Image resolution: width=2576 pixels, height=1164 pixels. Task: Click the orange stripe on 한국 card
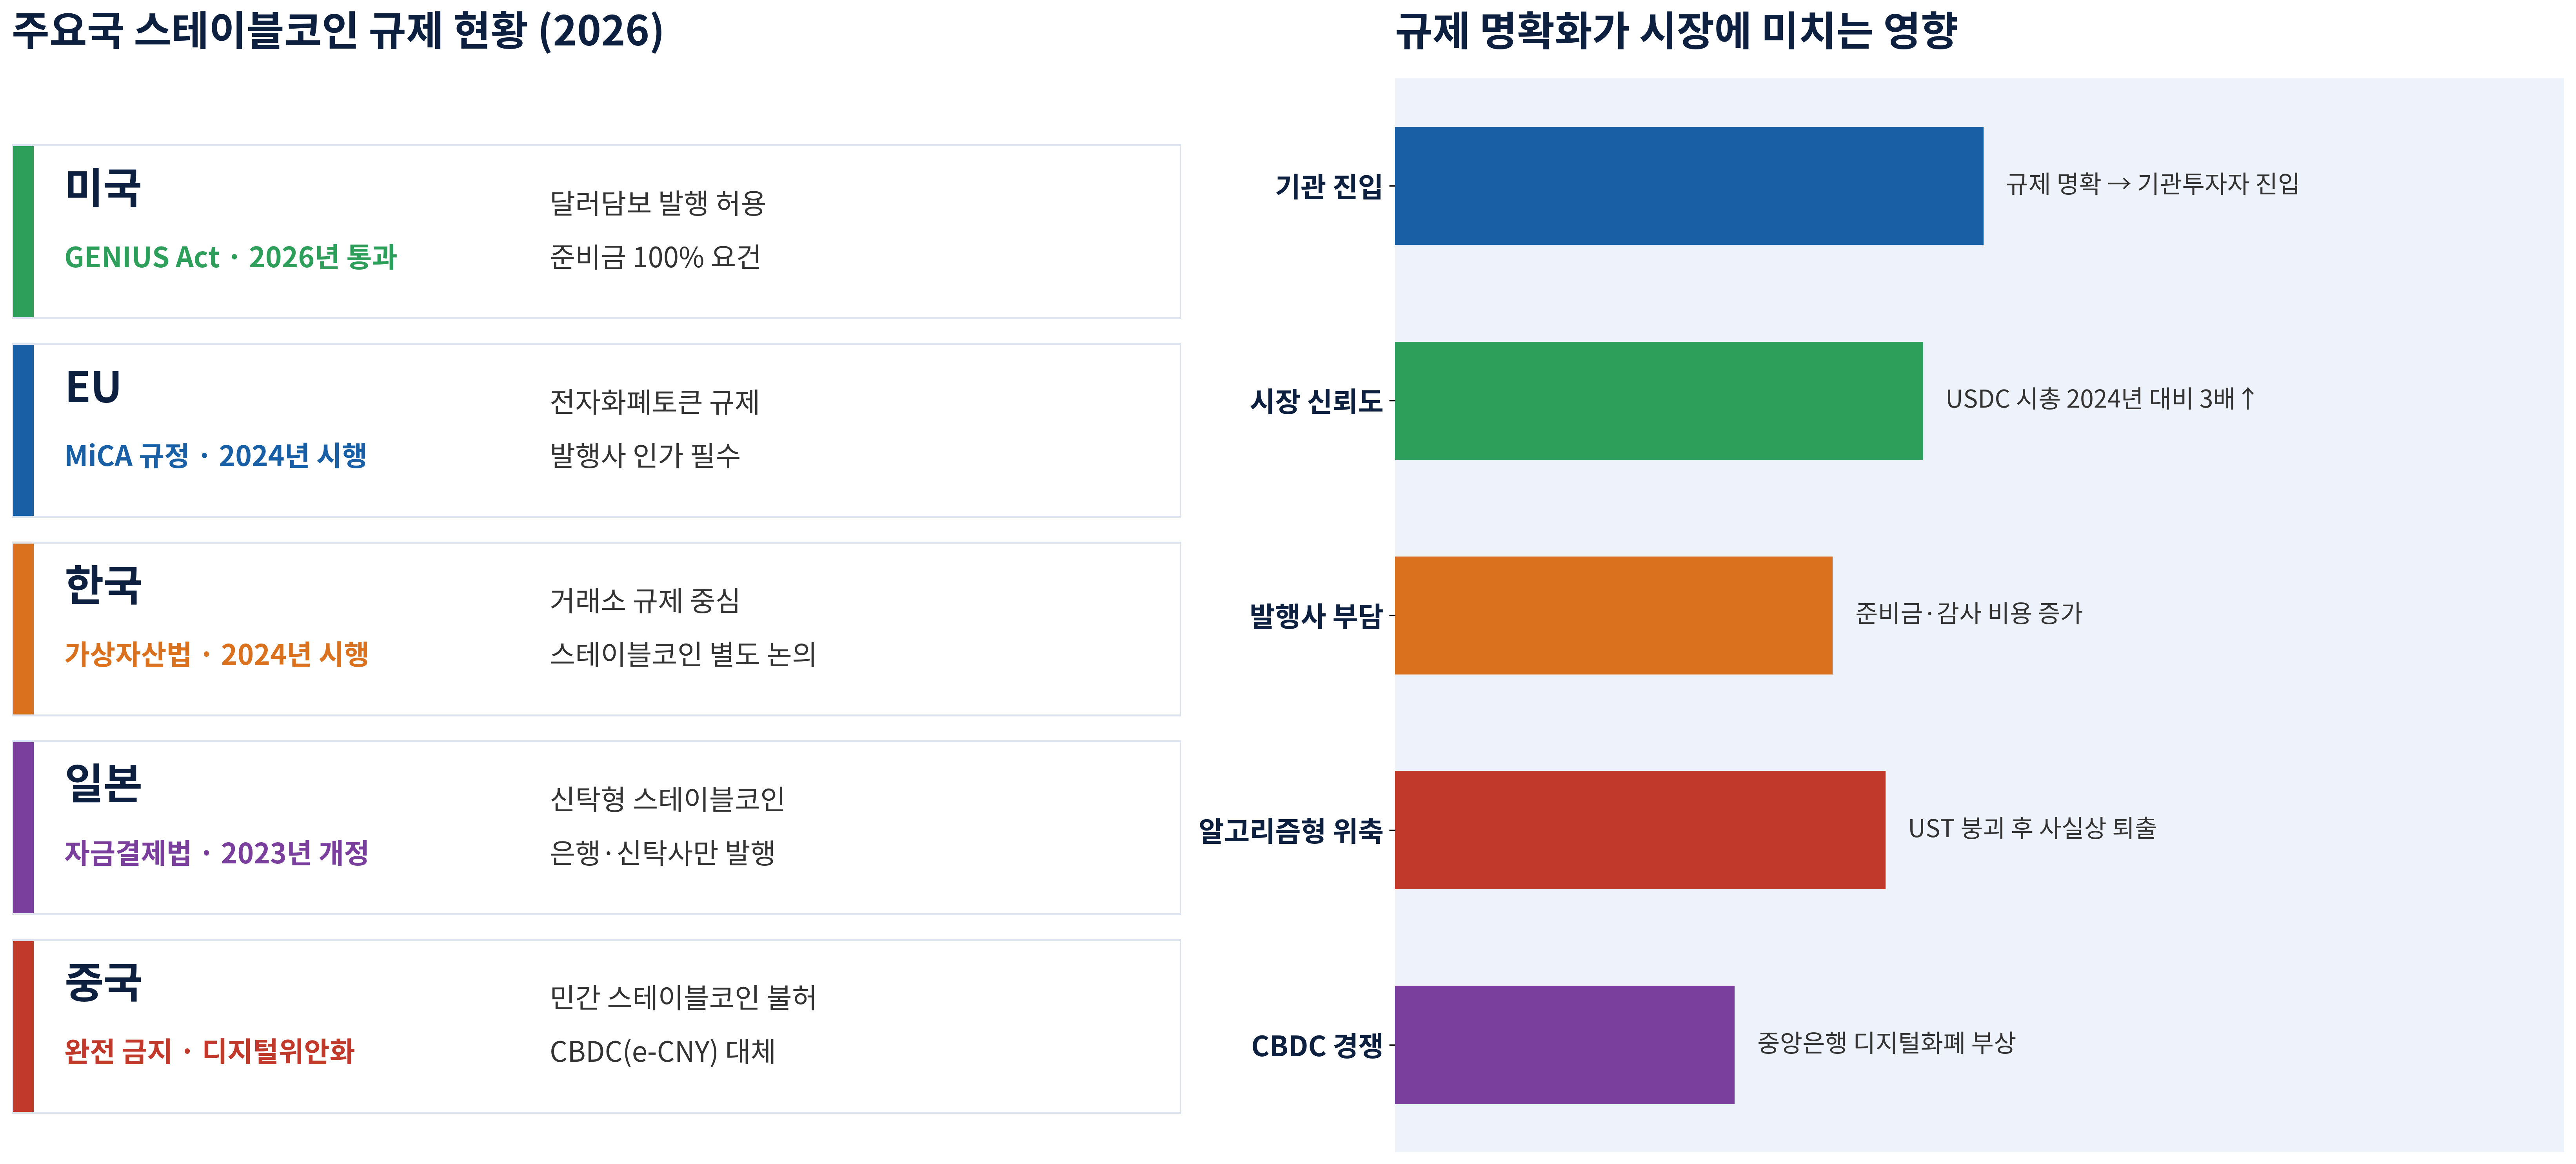23,629
